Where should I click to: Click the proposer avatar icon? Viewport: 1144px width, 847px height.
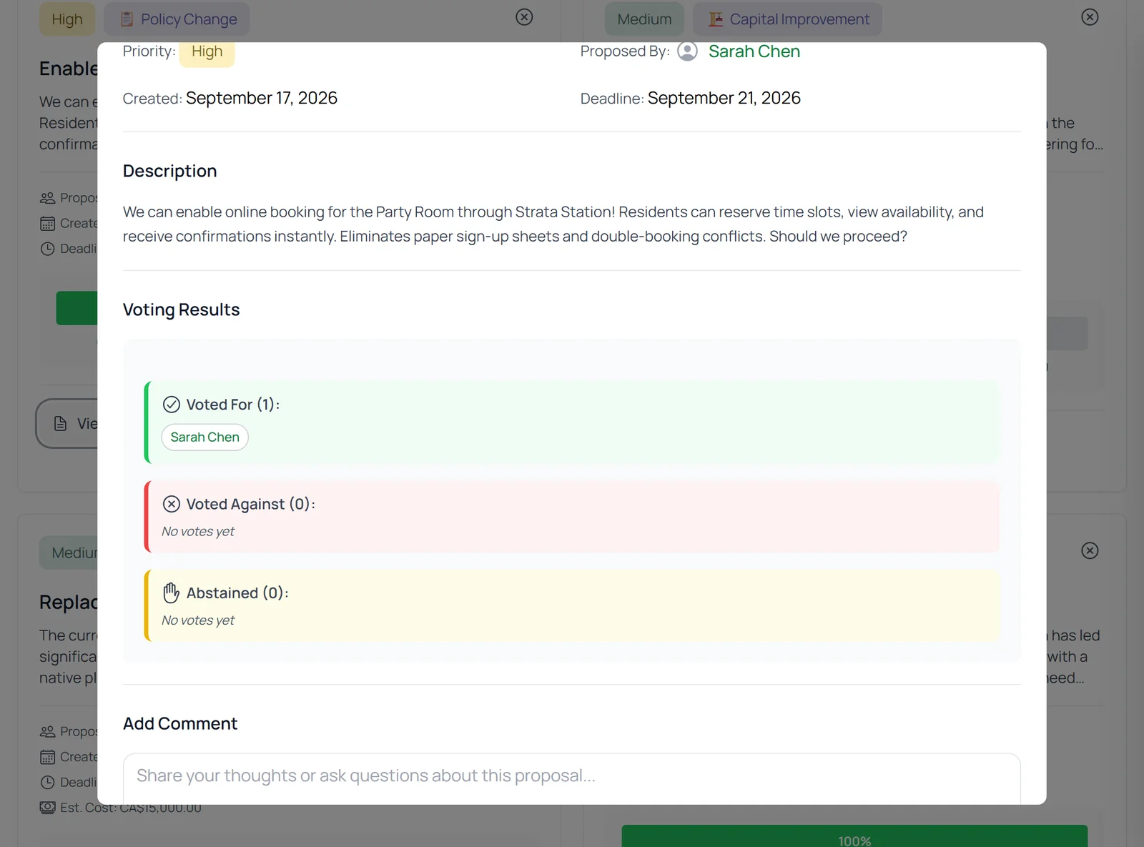687,51
